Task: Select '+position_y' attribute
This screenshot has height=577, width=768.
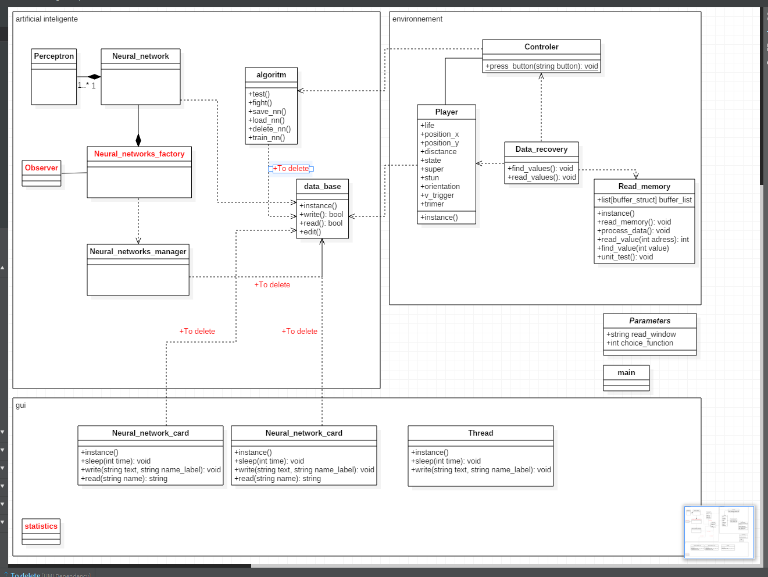Action: click(440, 143)
